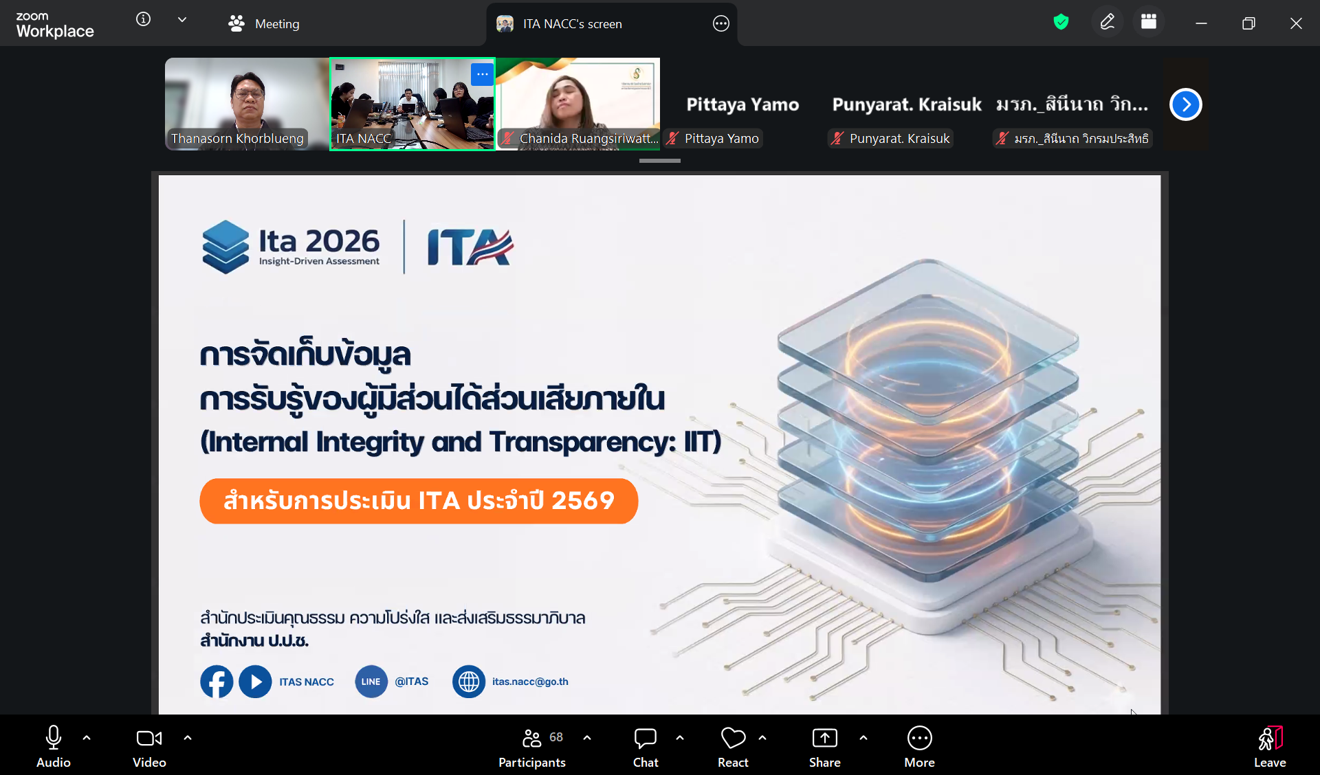1320x775 pixels.
Task: Select the มรภ._สินีนาถ participant tile
Action: click(1072, 104)
